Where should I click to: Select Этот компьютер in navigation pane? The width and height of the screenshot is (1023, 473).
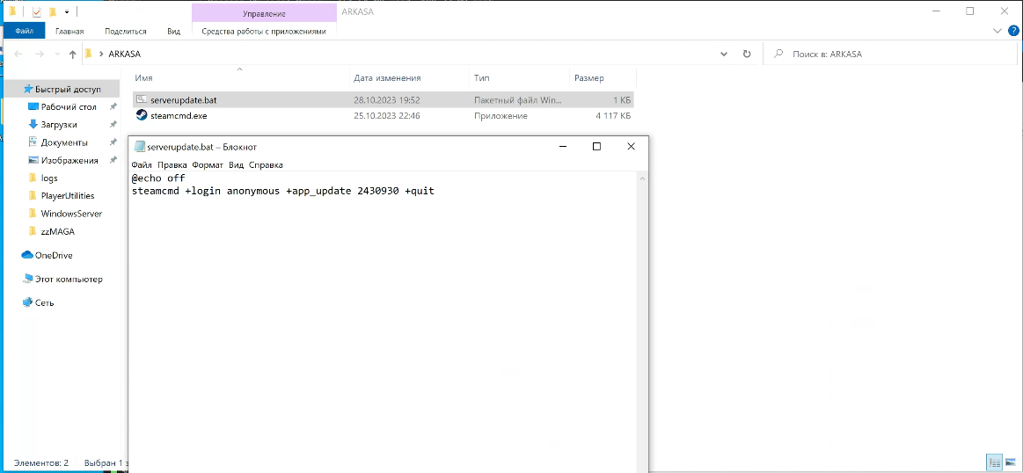coord(69,279)
